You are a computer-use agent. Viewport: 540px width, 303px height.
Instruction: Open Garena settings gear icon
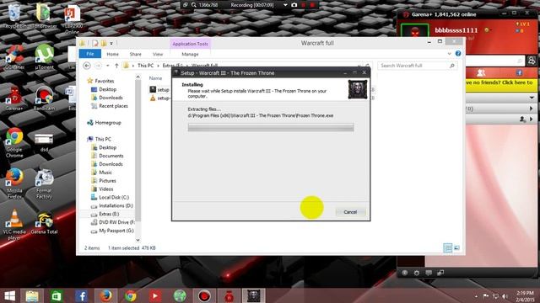tap(417, 273)
